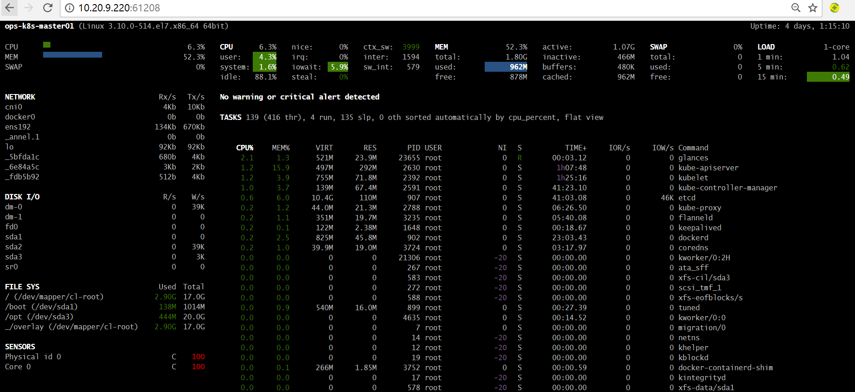Bookmark this page with the star
The image size is (855, 392).
(x=813, y=8)
